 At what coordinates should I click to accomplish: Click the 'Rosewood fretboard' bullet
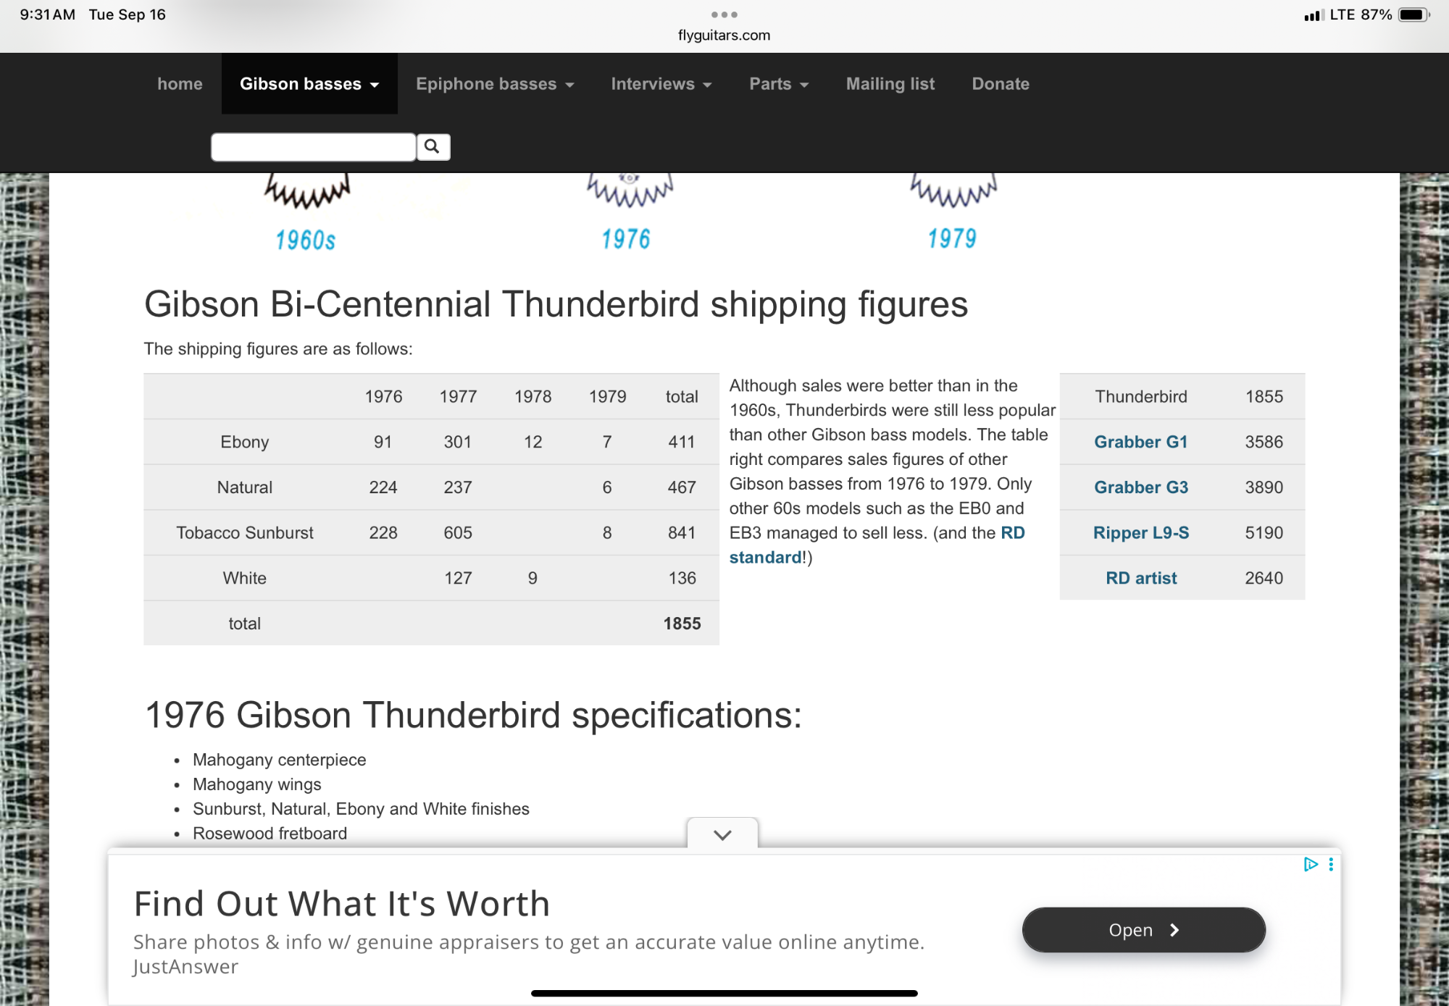[x=270, y=834]
